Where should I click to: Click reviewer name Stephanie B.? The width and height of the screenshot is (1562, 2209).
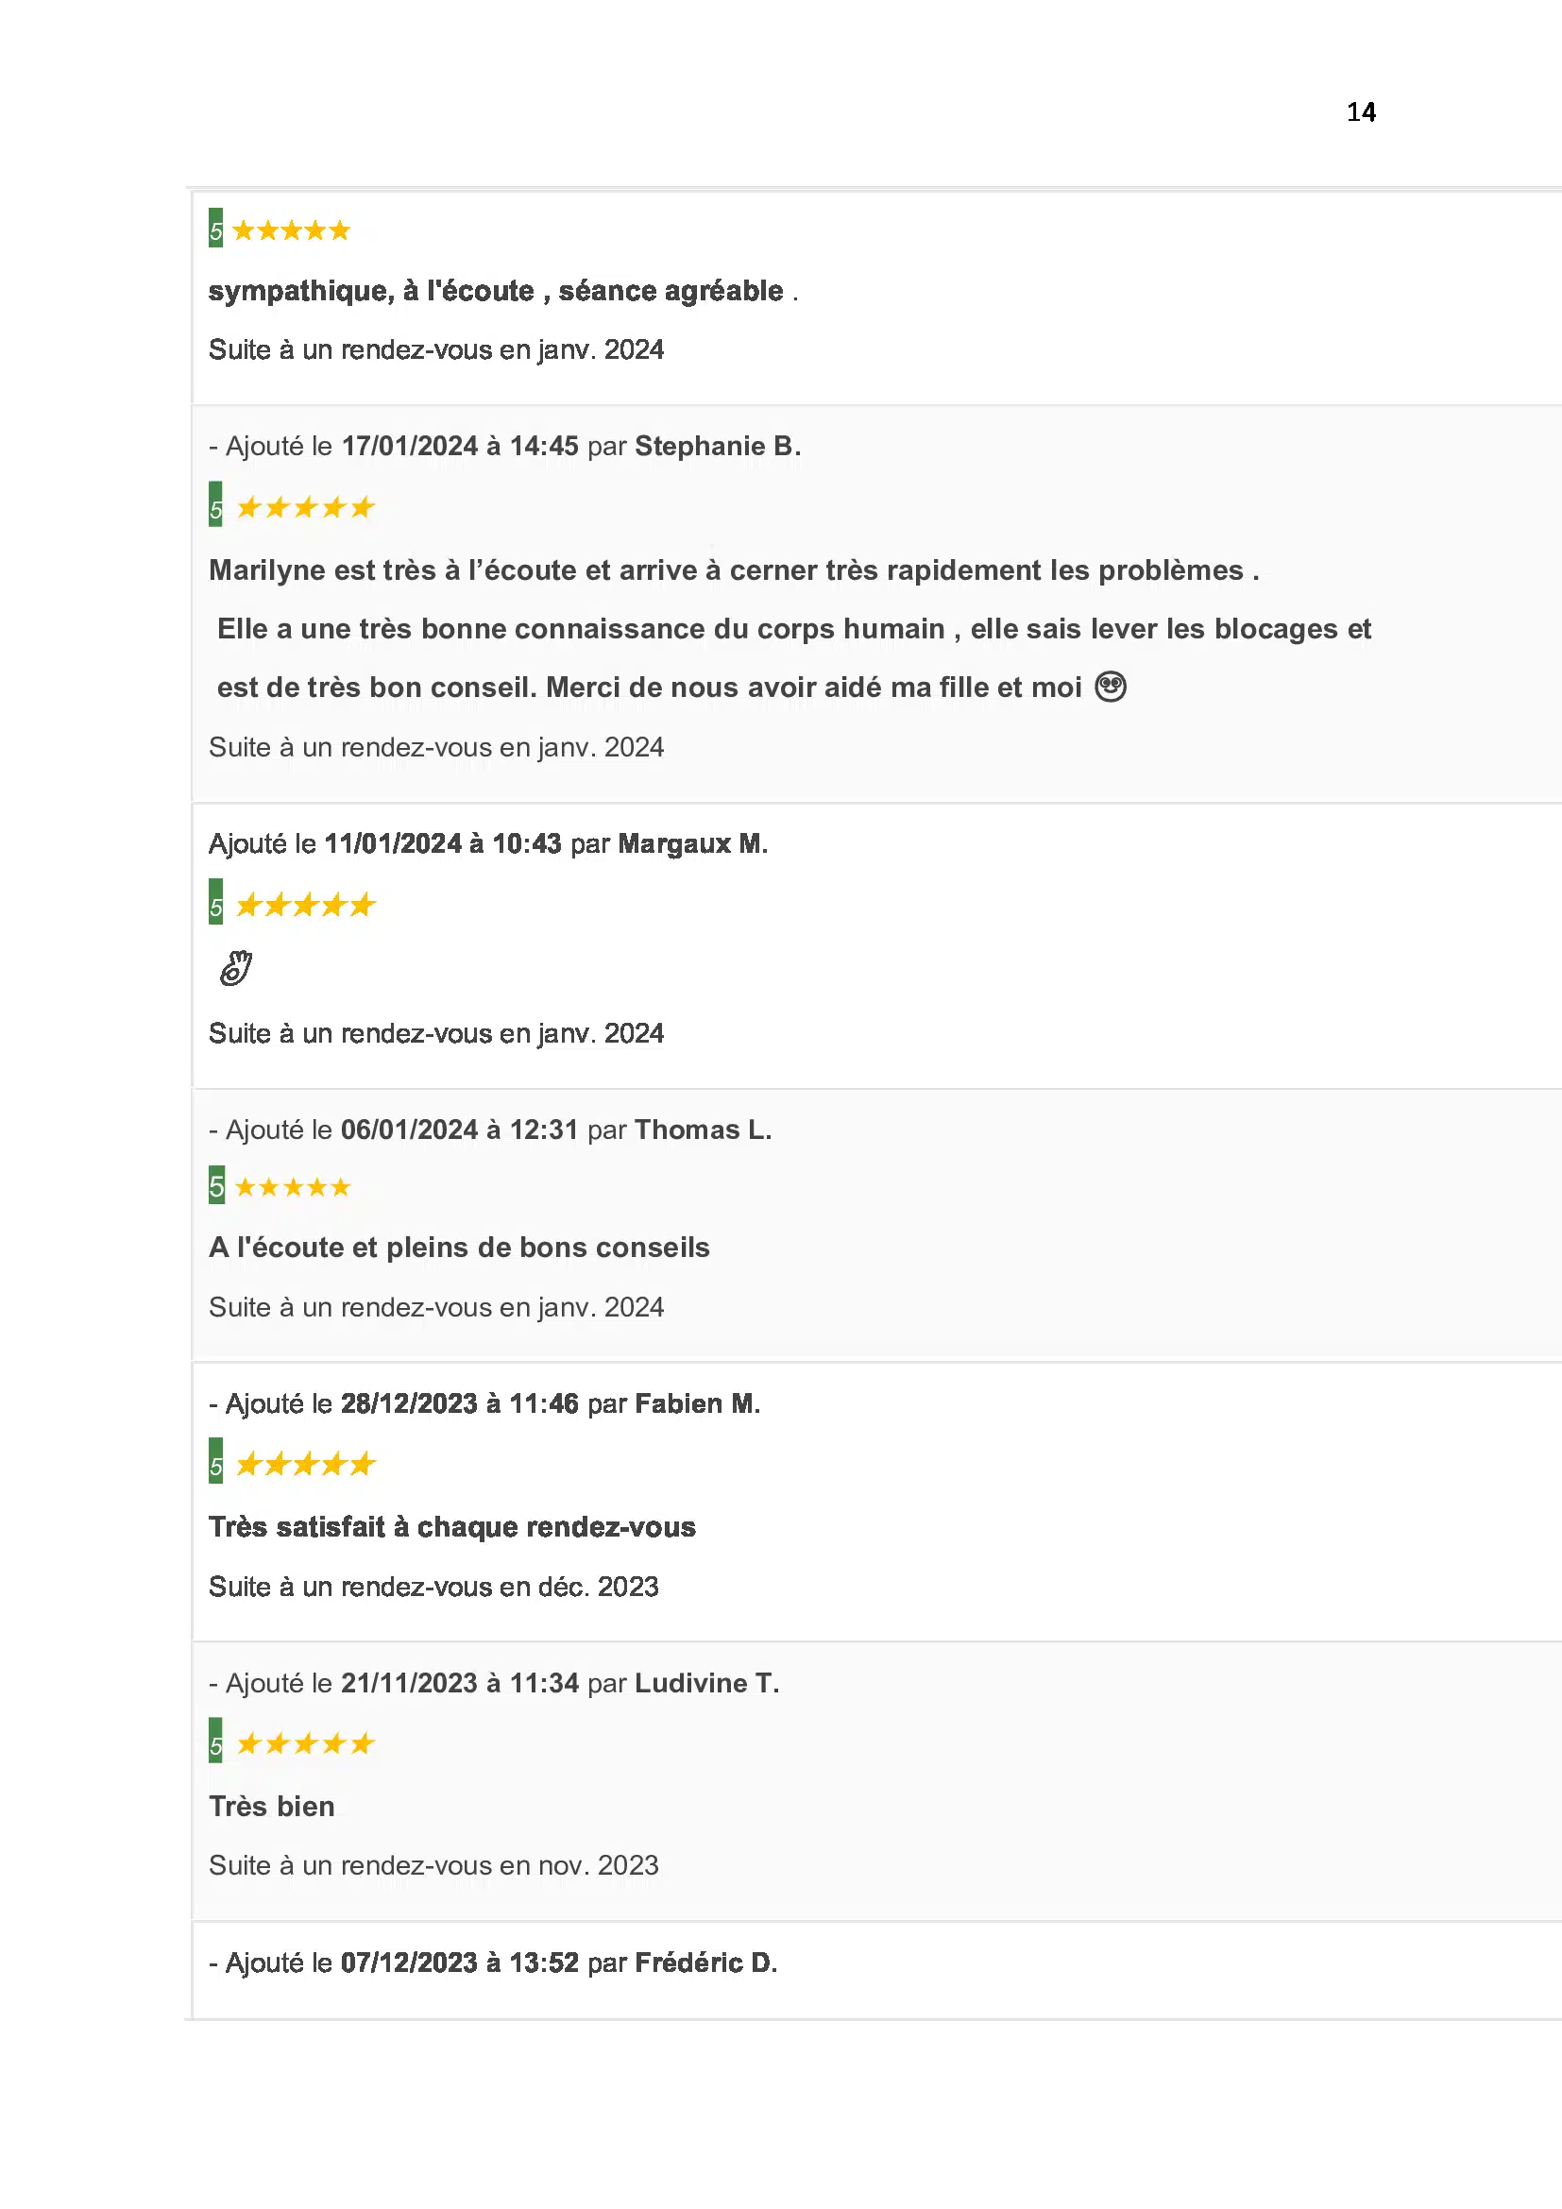(718, 447)
